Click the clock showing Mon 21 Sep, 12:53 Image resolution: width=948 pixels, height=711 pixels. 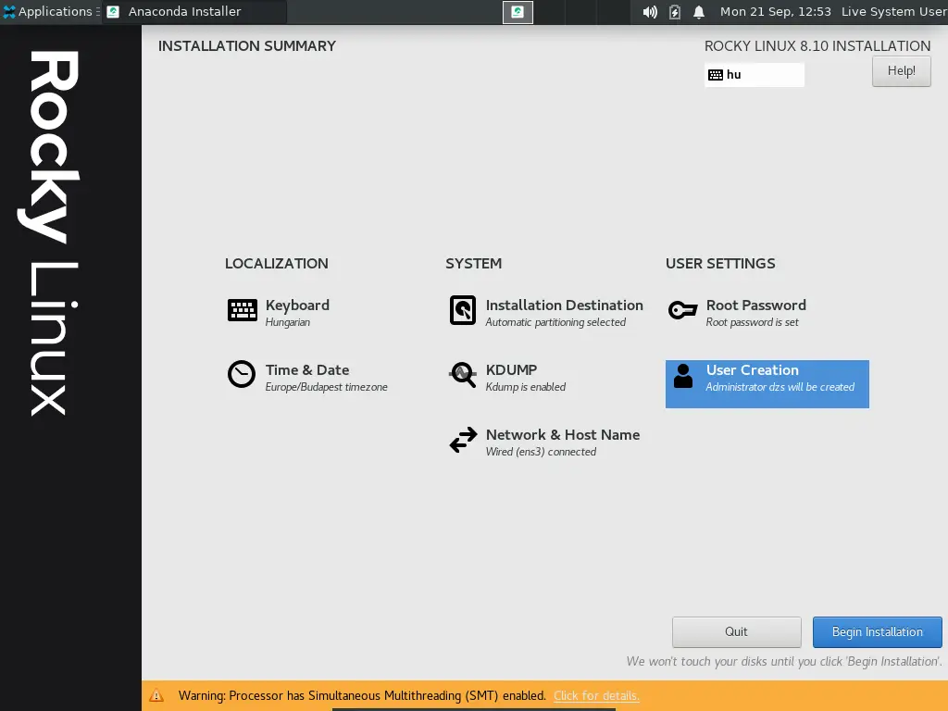pyautogui.click(x=775, y=11)
